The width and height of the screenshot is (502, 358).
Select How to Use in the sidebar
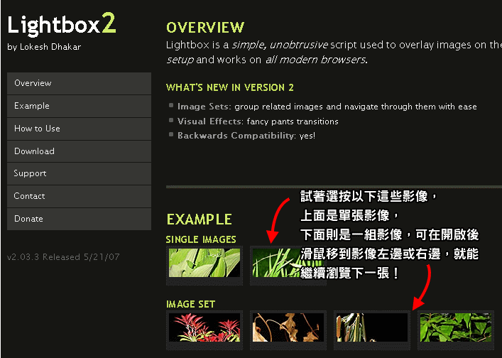[79, 129]
